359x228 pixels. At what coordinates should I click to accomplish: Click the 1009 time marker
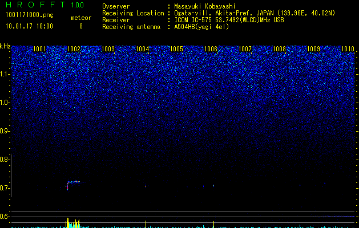pos(313,49)
